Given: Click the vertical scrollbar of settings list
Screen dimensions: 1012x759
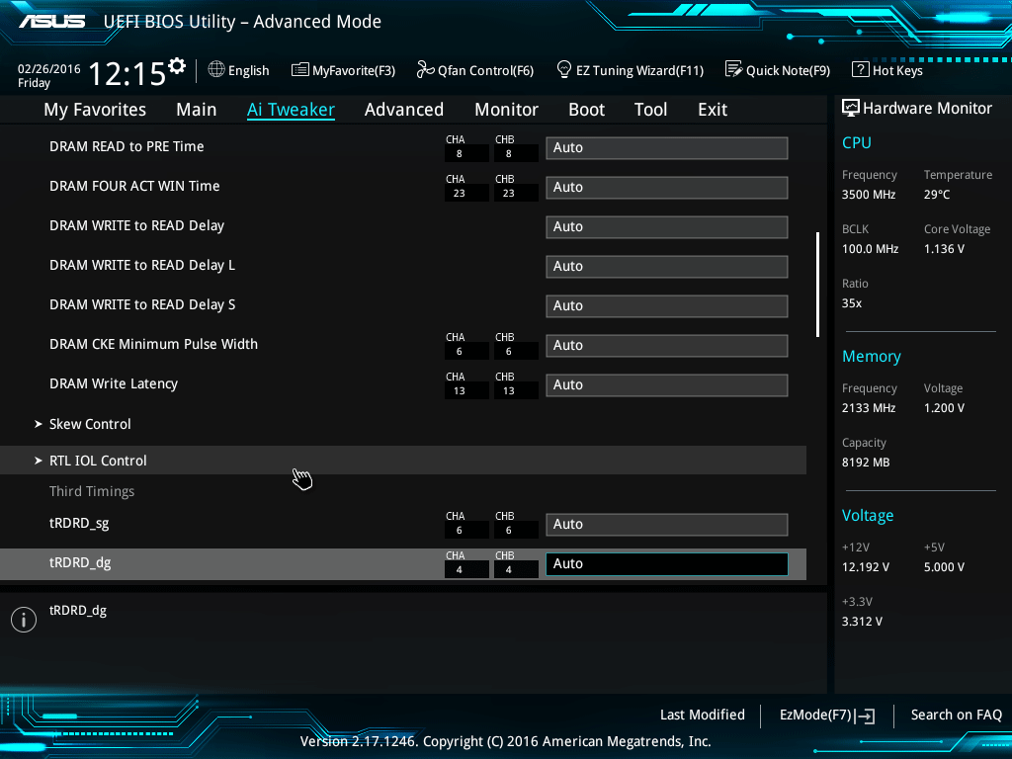Looking at the screenshot, I should pyautogui.click(x=817, y=285).
